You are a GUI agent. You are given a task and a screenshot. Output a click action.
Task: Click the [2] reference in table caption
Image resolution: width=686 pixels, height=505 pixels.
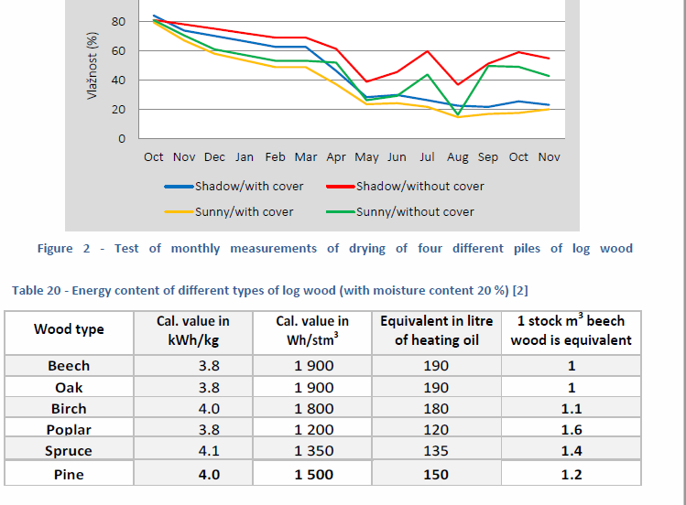click(x=519, y=291)
